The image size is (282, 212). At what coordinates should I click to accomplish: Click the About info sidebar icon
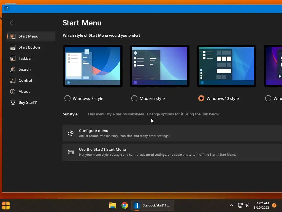tap(13, 92)
